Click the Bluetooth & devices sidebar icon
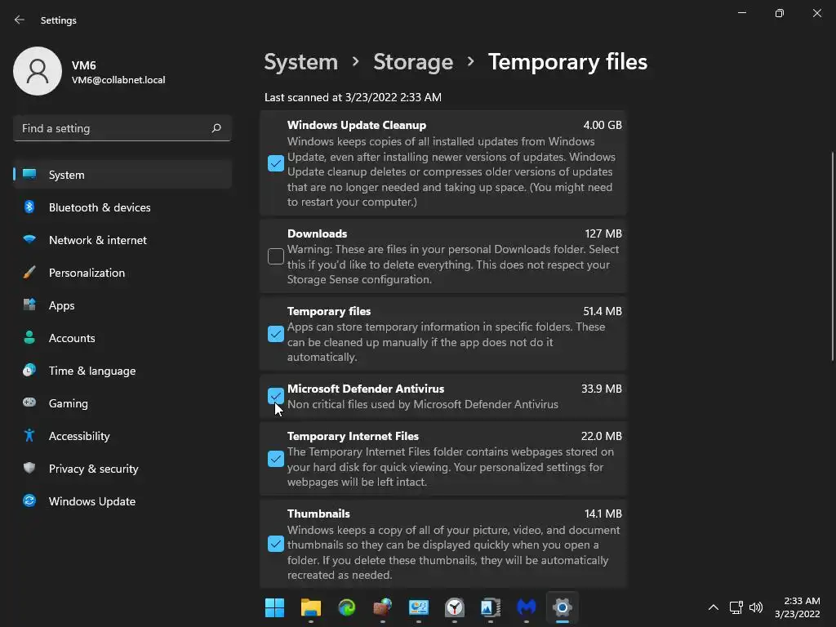 (x=29, y=207)
